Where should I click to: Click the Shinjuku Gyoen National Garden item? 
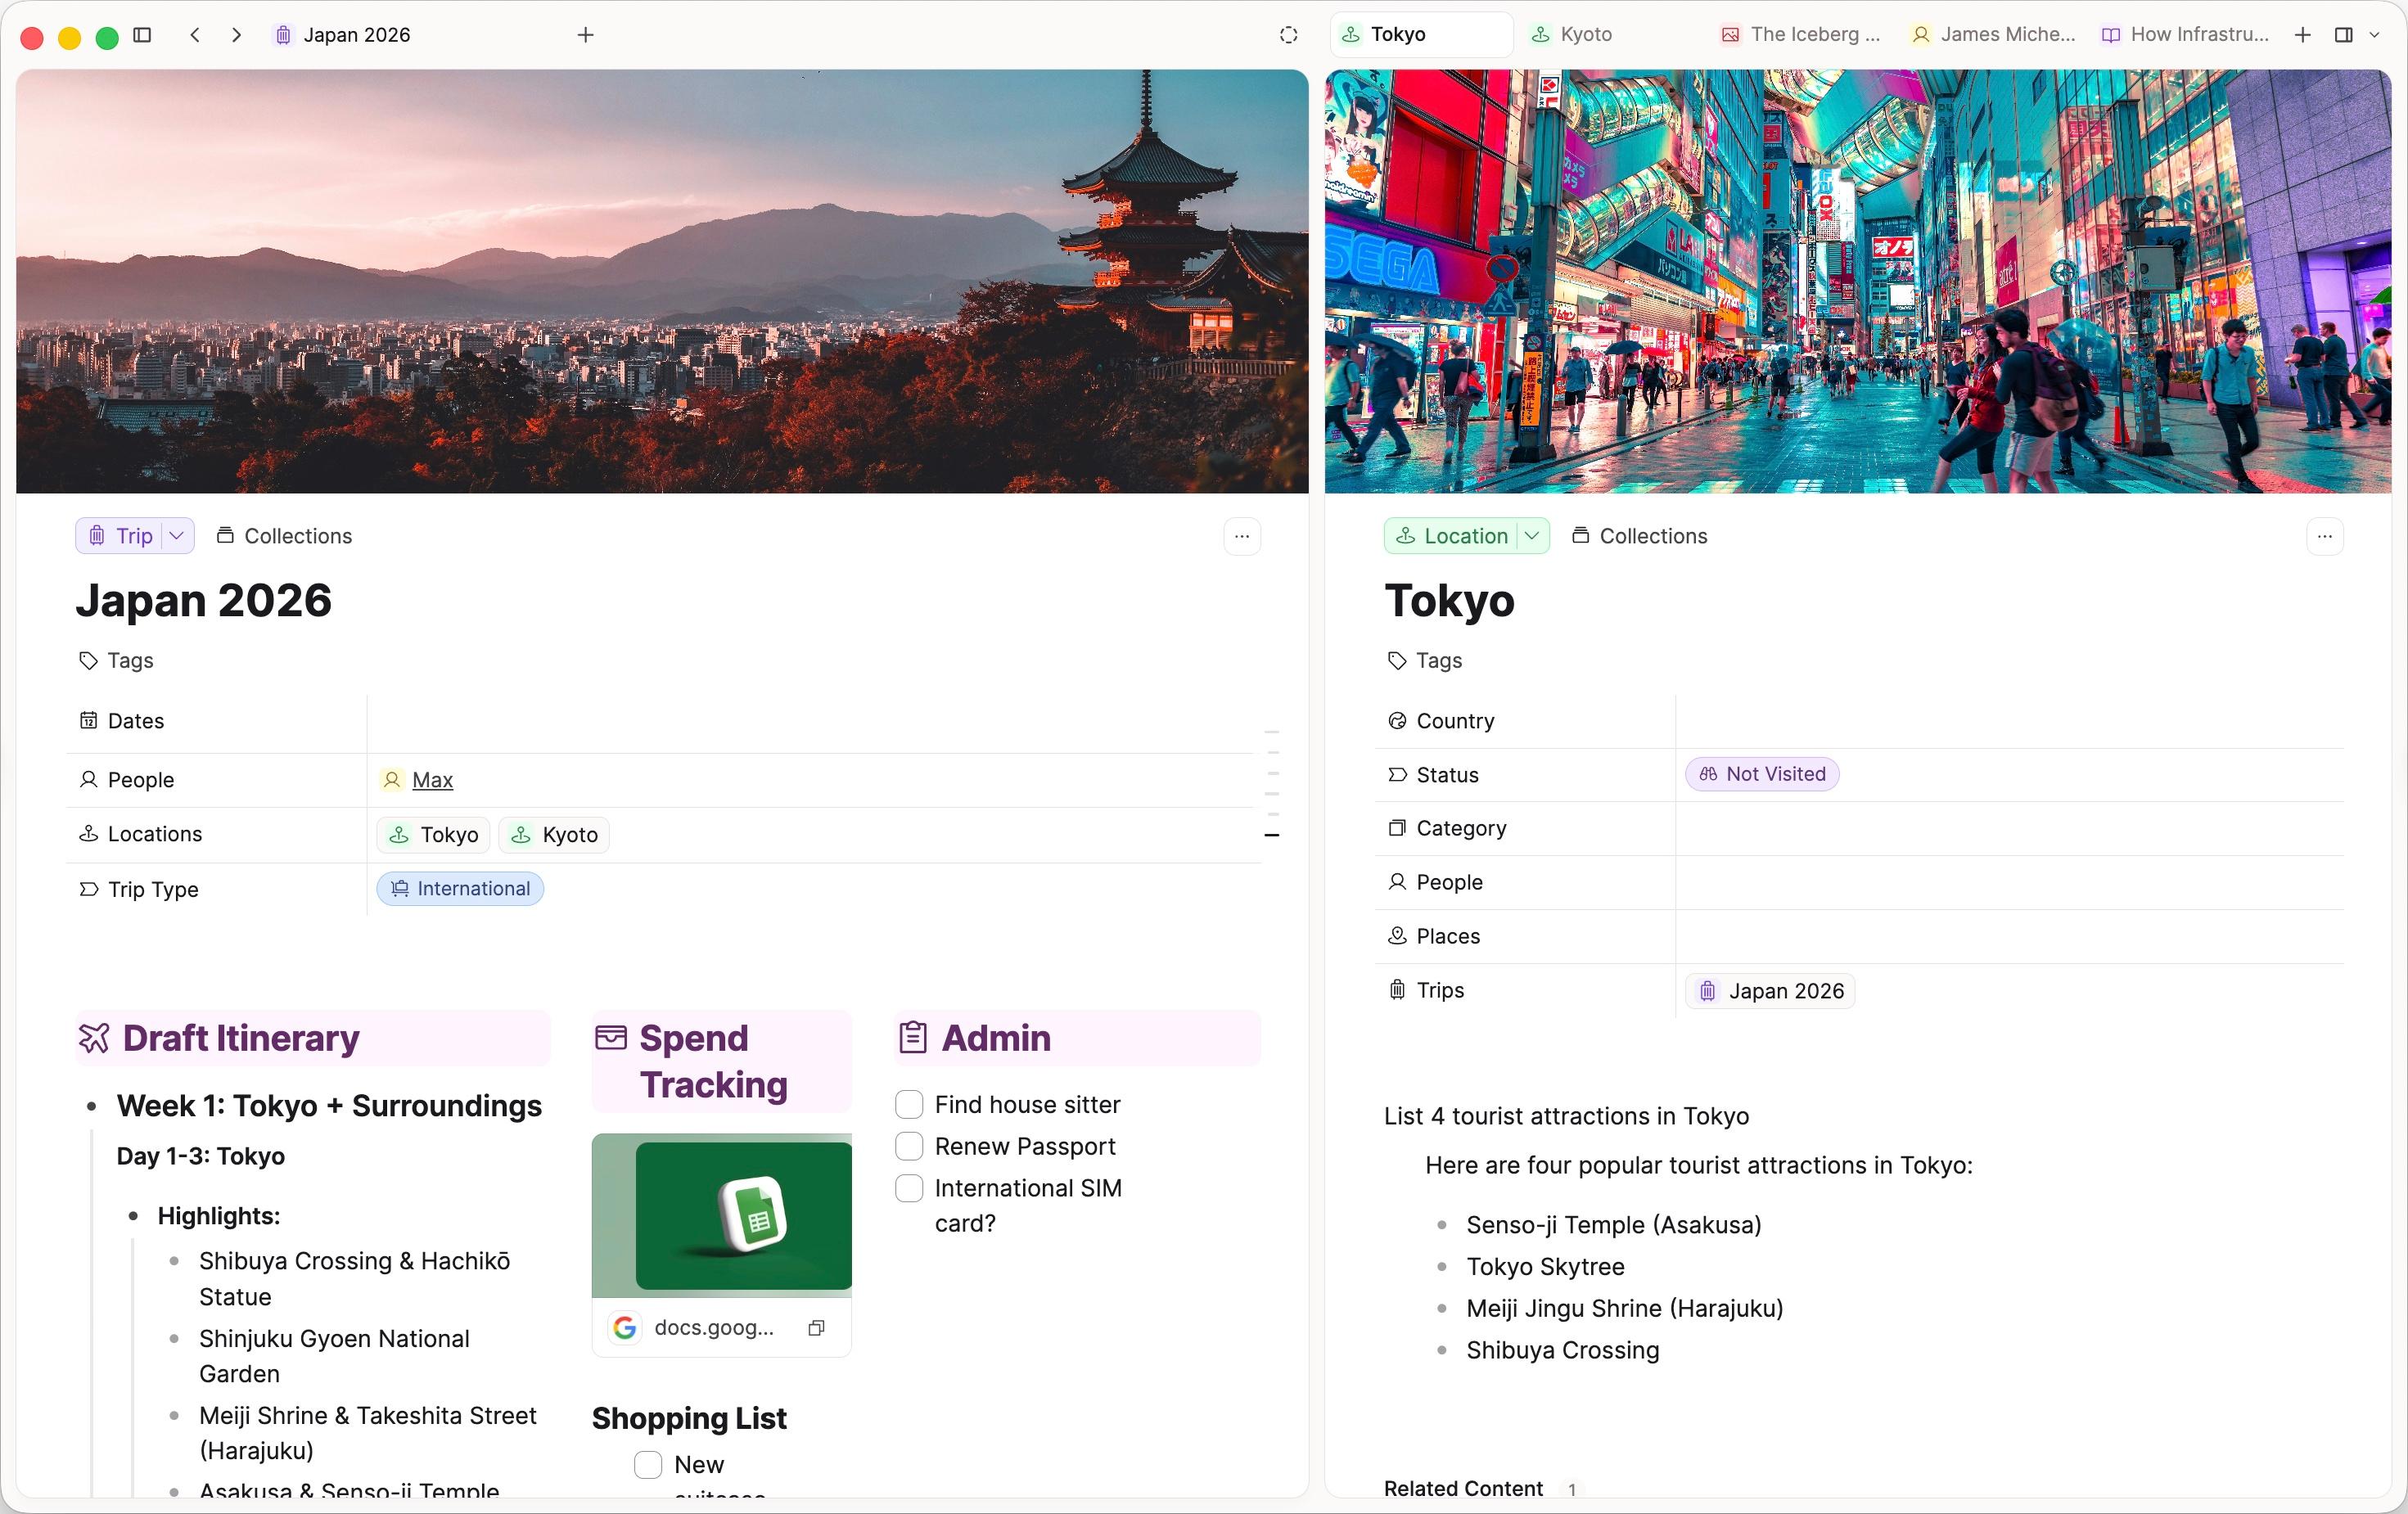(334, 1356)
